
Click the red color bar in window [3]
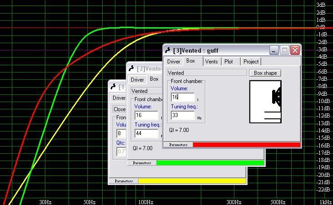tap(247, 145)
